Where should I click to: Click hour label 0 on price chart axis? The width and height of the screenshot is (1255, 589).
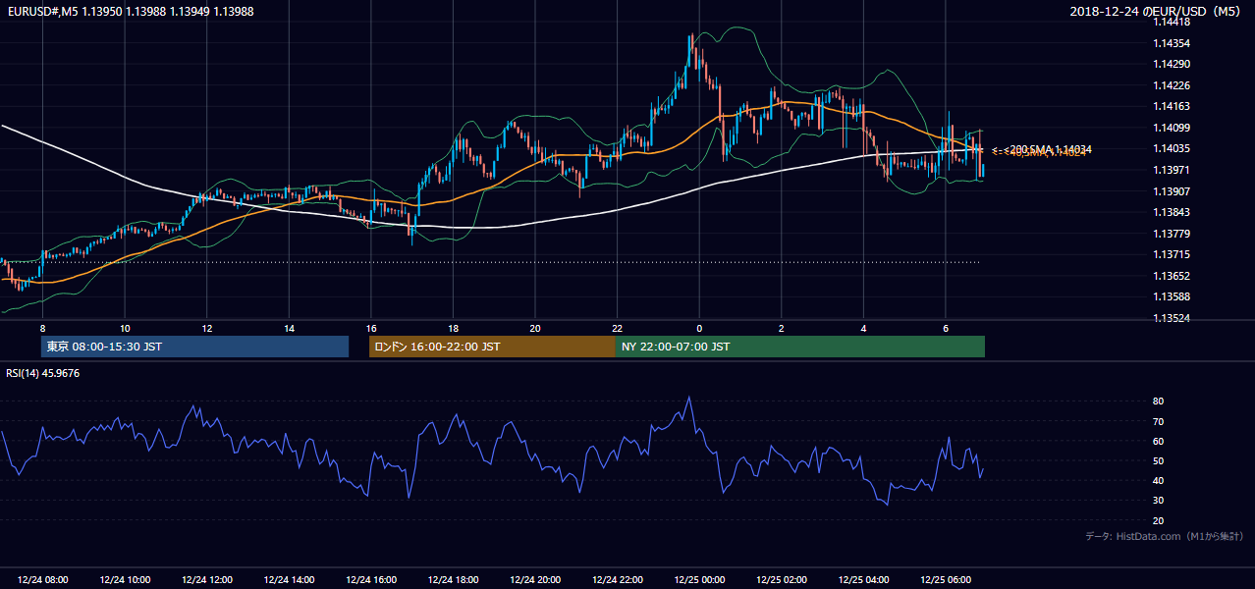[699, 328]
